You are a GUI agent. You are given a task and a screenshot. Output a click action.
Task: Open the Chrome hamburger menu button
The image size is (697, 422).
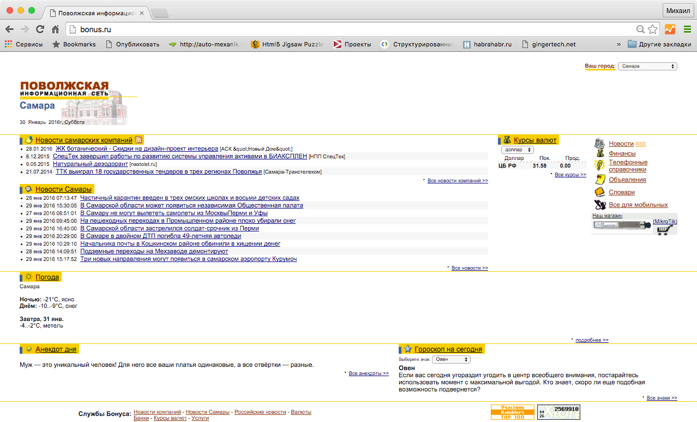point(687,29)
